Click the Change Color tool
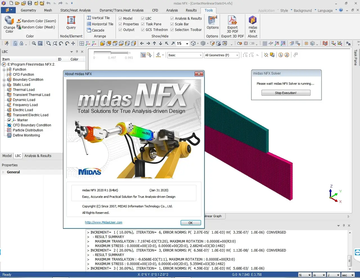 coord(9,24)
